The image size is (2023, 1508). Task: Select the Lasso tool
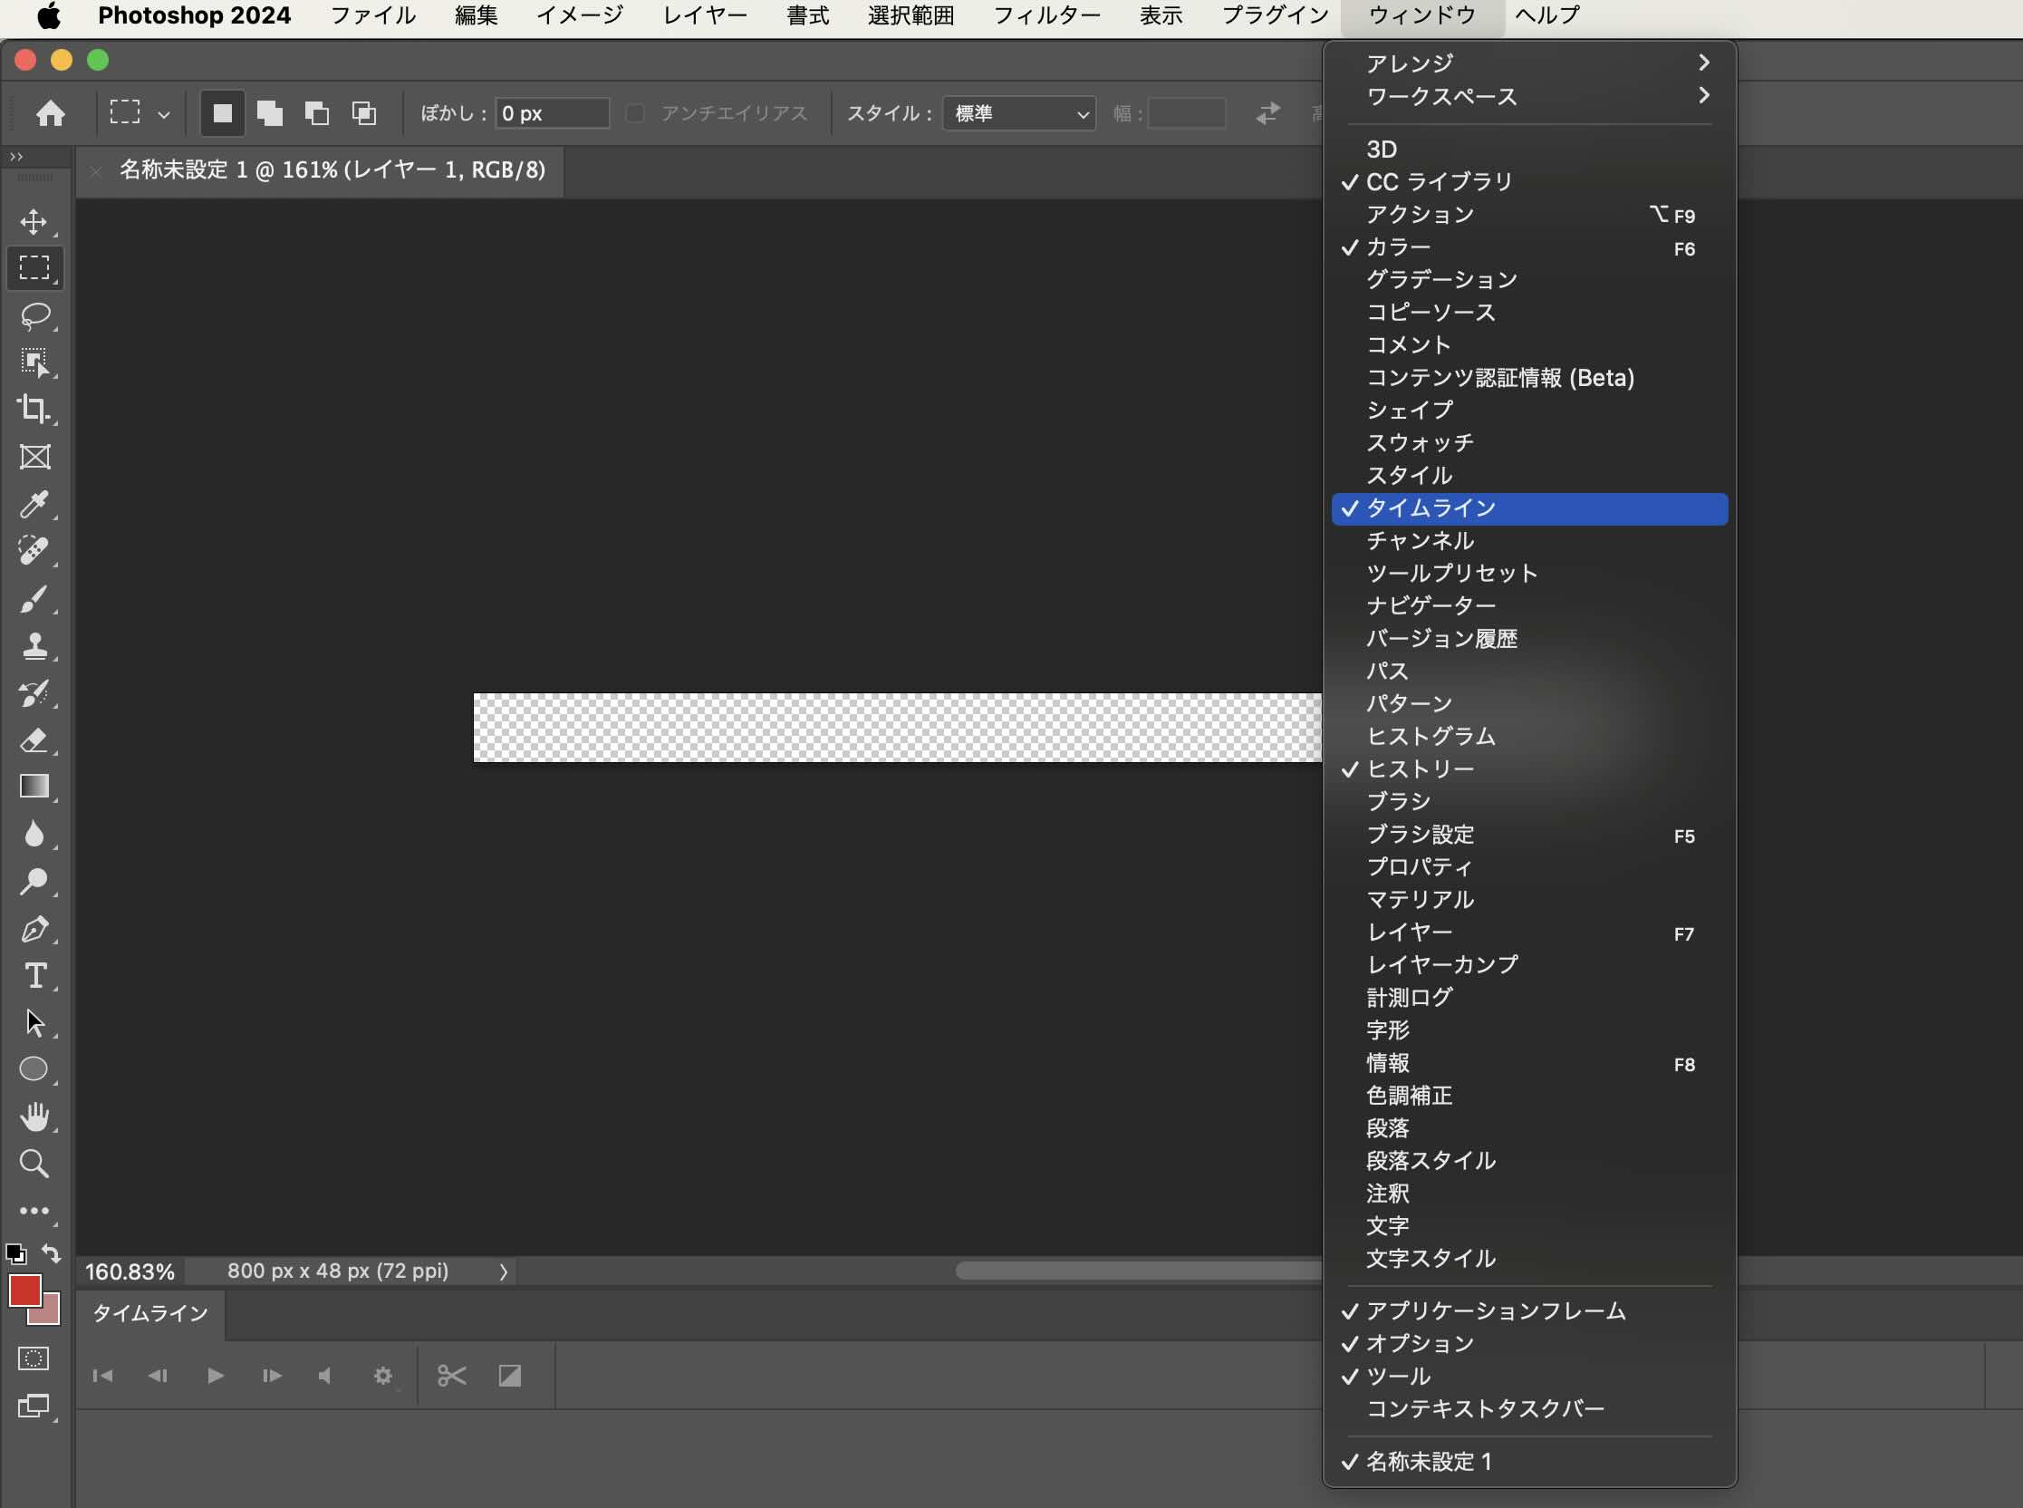[34, 316]
